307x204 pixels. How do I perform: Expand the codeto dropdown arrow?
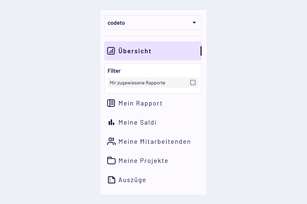(x=194, y=23)
